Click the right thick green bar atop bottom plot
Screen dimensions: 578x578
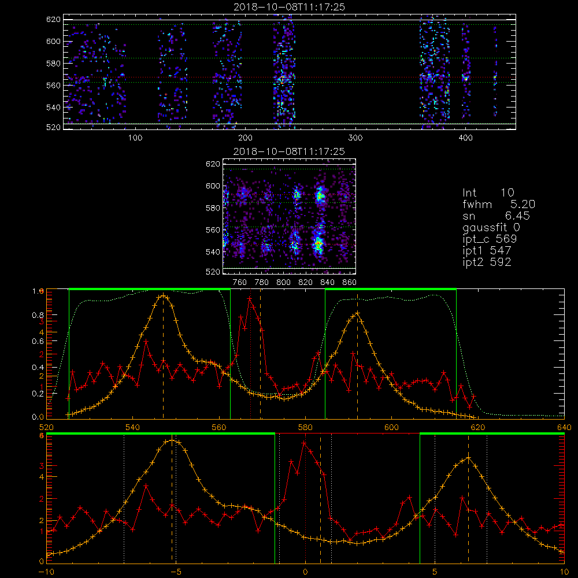[492, 434]
